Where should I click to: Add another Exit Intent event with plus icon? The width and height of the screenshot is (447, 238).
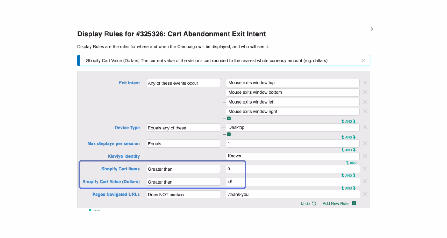click(x=229, y=118)
